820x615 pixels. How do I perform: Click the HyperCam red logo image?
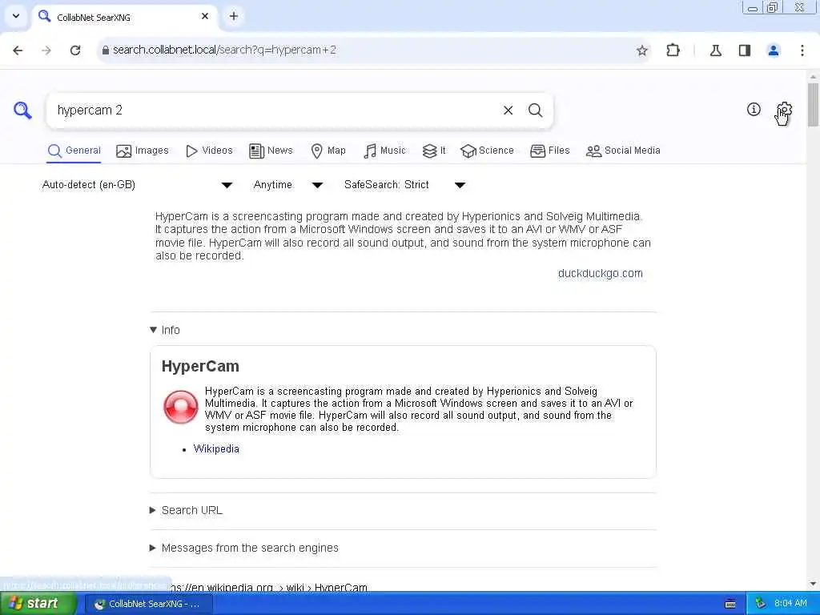[180, 407]
